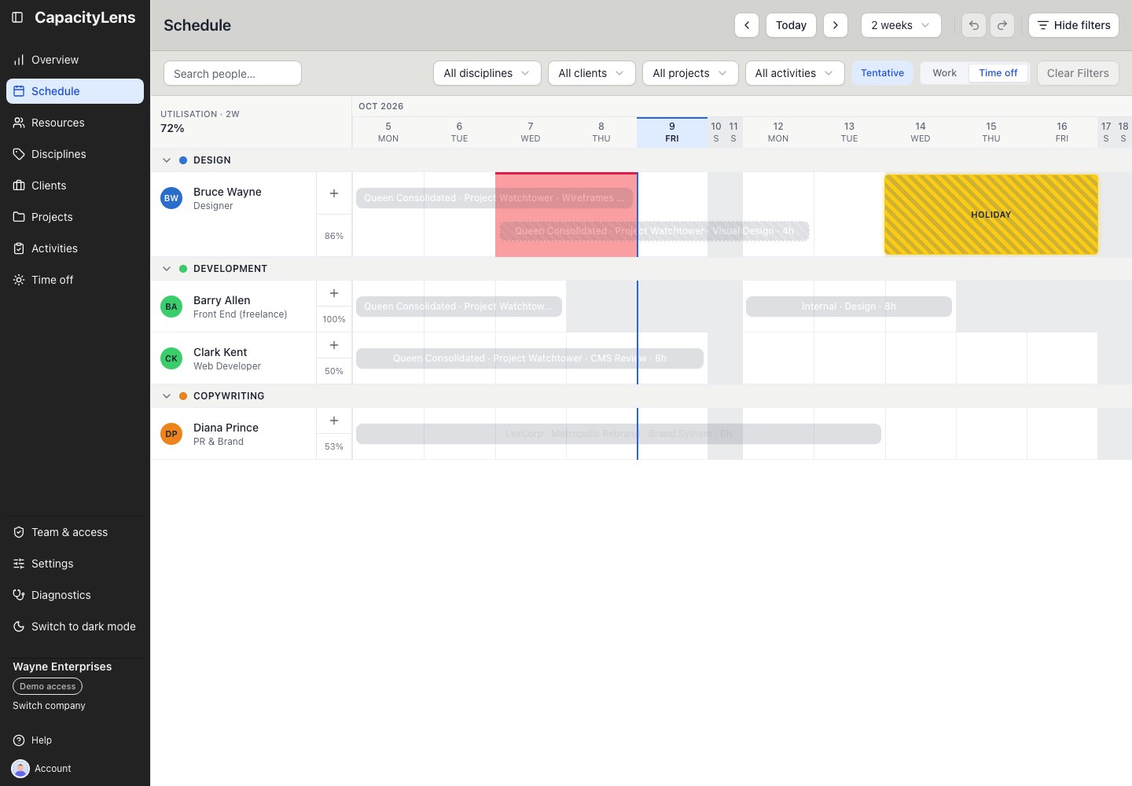This screenshot has width=1132, height=786.
Task: Click the undo arrow icon
Action: [974, 25]
